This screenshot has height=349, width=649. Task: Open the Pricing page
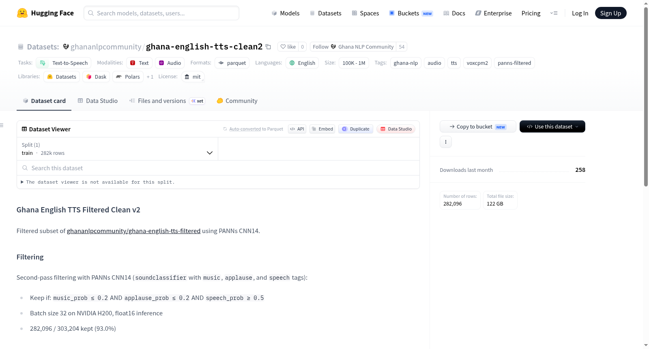531,13
